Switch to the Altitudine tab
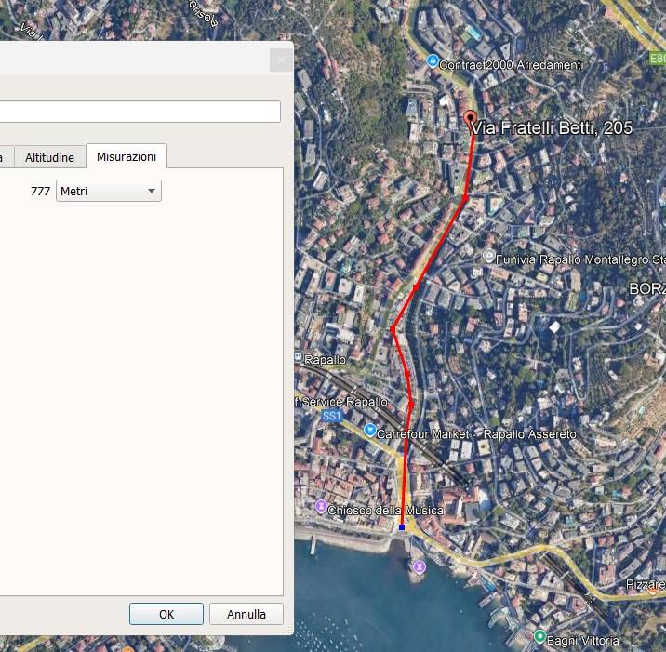This screenshot has height=652, width=666. pos(49,157)
